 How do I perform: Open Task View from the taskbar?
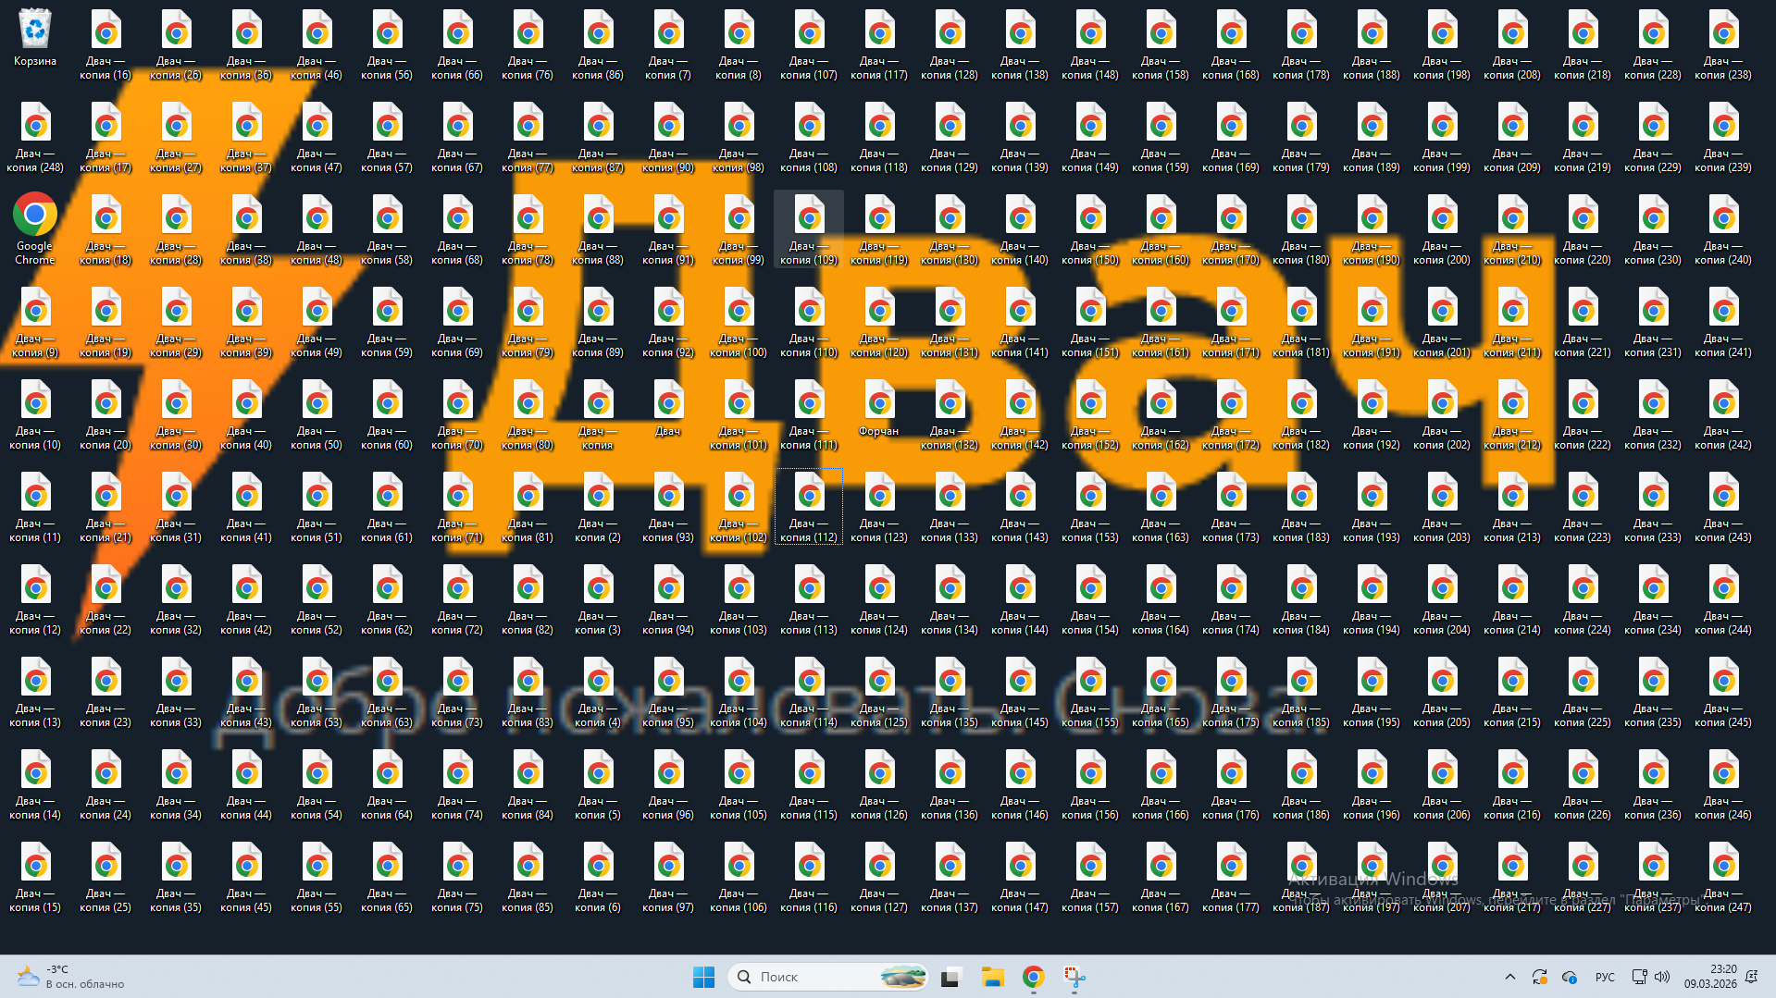coord(951,977)
